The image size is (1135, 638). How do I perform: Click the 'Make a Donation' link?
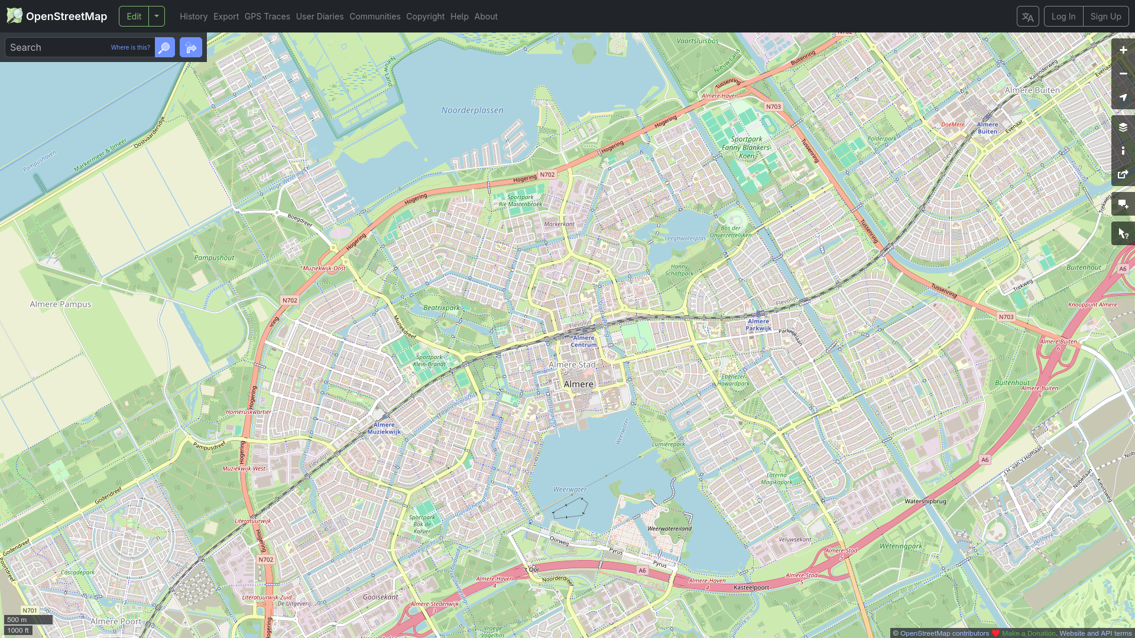(x=1029, y=633)
